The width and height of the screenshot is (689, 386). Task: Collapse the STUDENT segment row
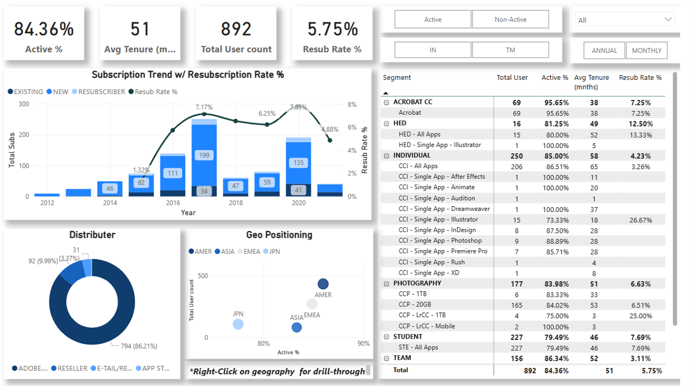387,337
